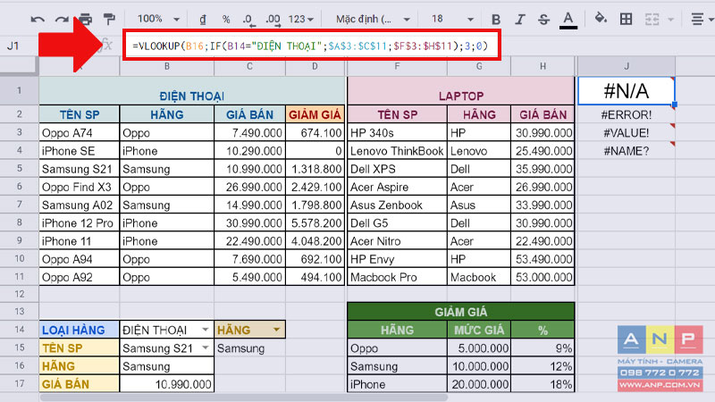Select the Macbook Pro cell
715x402 pixels.
[x=397, y=277]
